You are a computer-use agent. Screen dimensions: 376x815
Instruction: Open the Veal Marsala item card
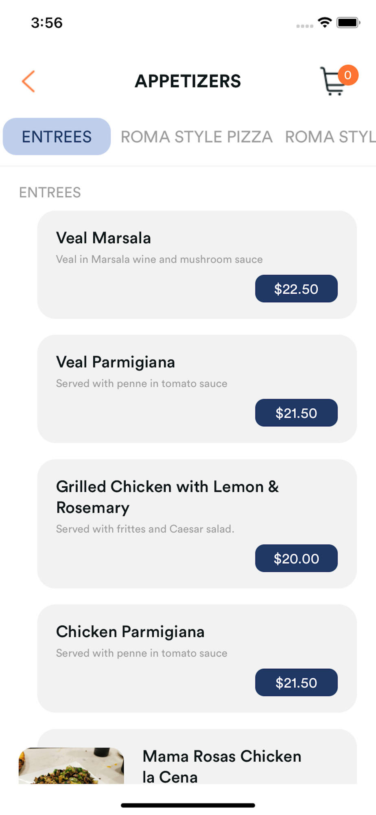[x=197, y=264]
